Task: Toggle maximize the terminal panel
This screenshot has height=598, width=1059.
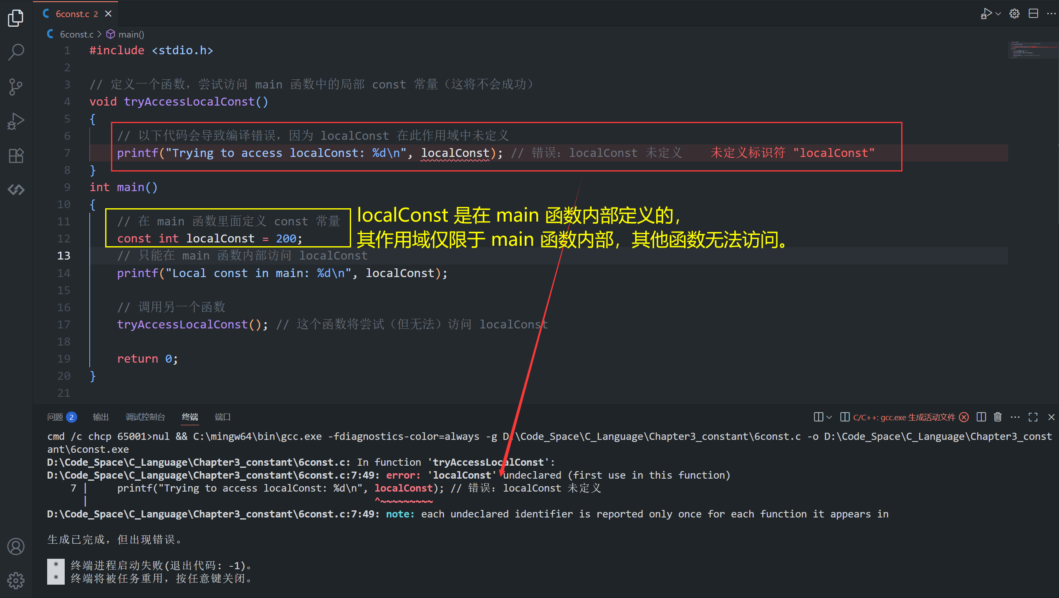Action: point(1033,417)
